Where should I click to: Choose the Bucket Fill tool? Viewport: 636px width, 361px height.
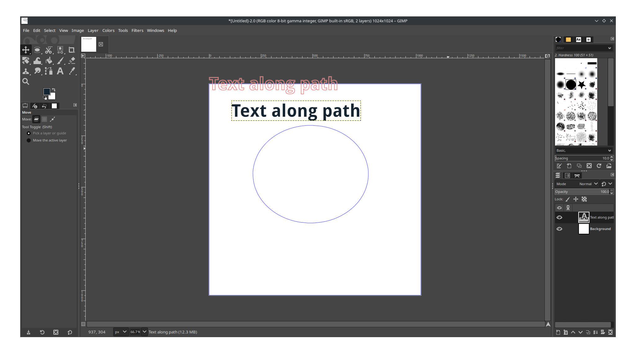tap(49, 61)
